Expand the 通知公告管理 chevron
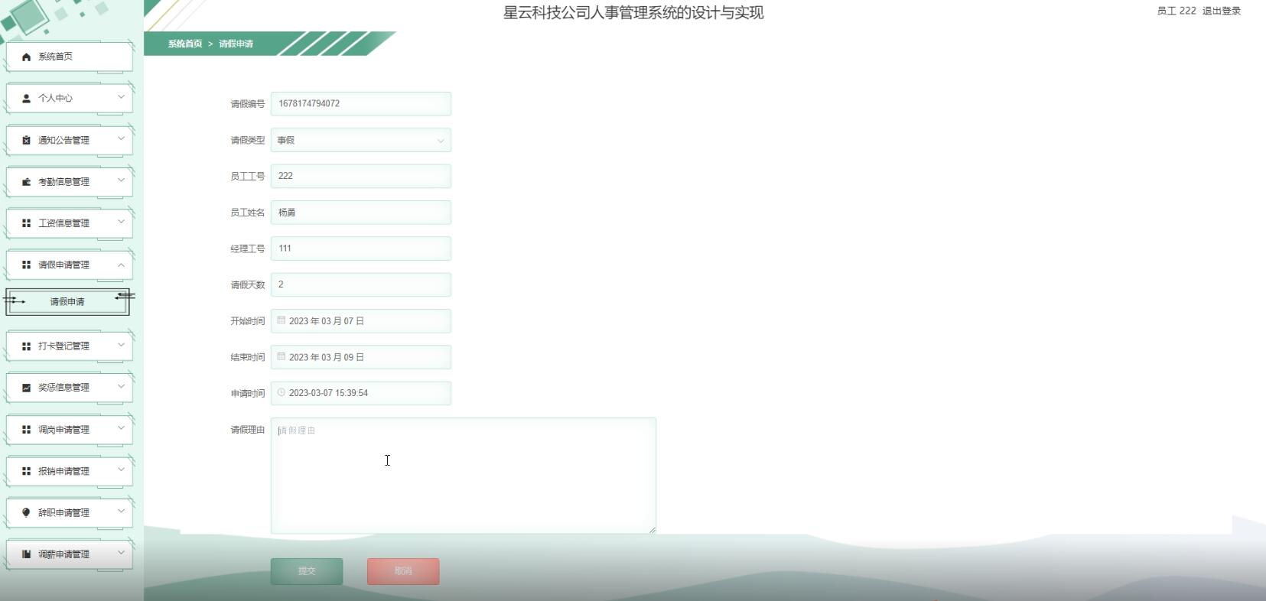 click(x=121, y=139)
